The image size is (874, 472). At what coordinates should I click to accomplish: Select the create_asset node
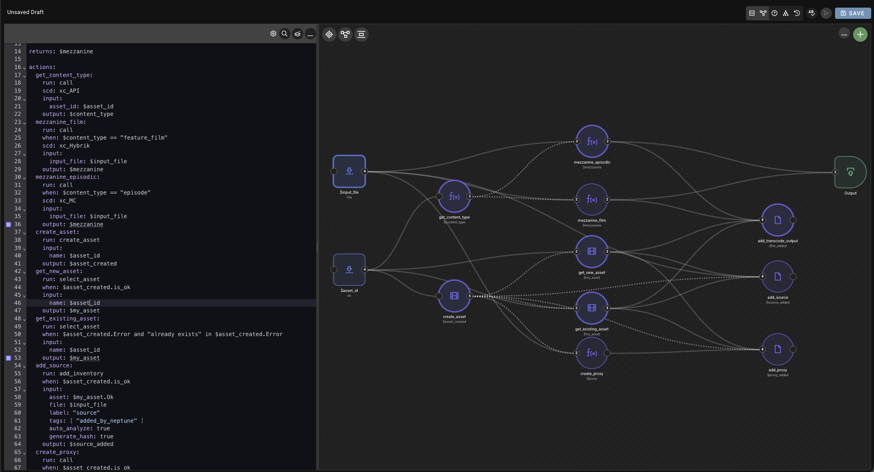[454, 296]
